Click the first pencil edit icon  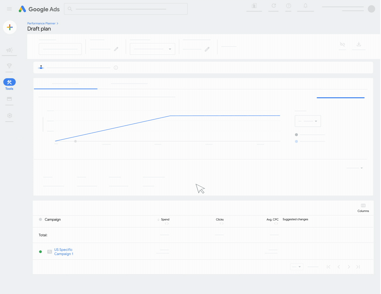[x=116, y=49]
